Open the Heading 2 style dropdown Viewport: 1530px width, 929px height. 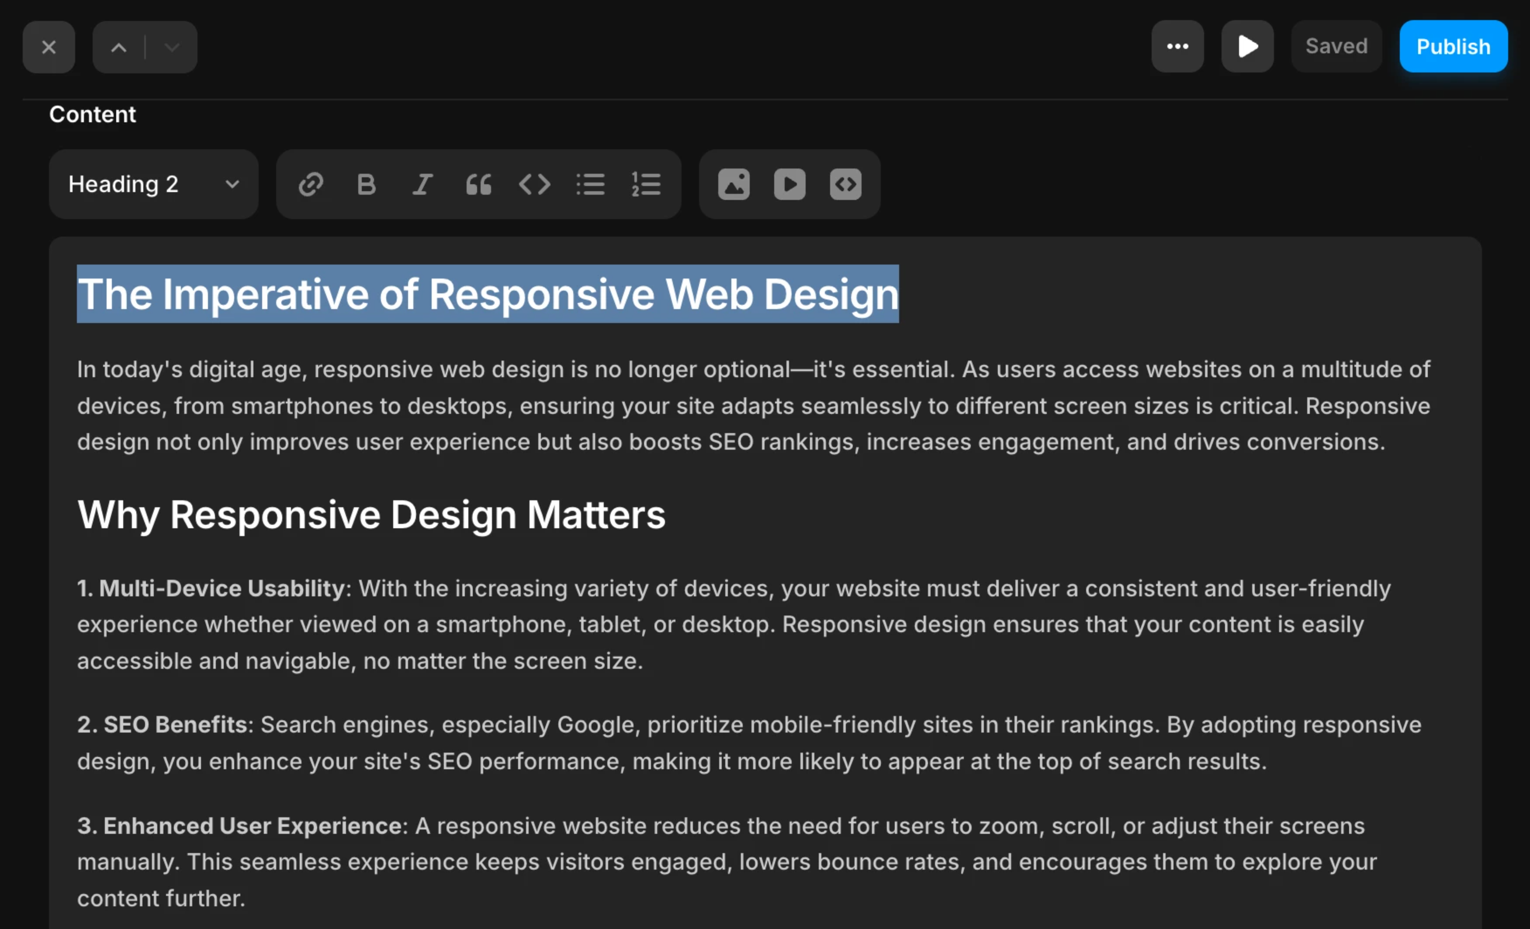[x=153, y=184]
